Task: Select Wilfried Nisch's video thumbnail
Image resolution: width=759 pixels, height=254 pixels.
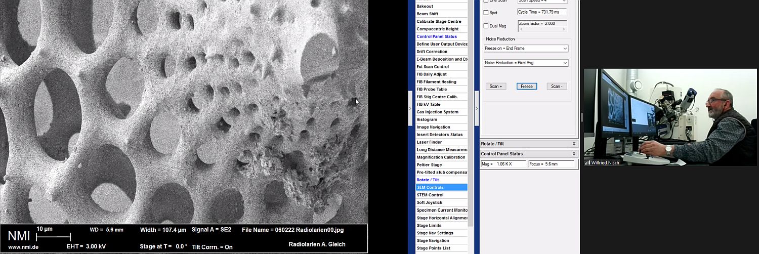Action: click(x=670, y=117)
